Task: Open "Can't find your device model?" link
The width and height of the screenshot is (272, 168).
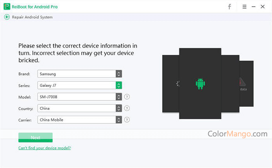Action: pyautogui.click(x=45, y=148)
